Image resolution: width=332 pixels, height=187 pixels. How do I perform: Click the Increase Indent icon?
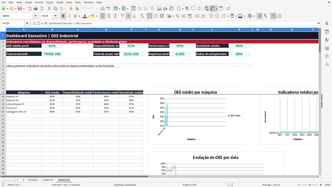211,16
